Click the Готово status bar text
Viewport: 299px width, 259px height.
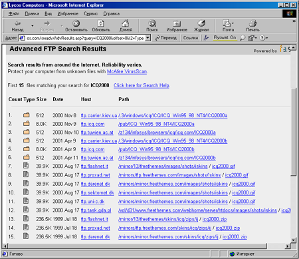pos(16,254)
